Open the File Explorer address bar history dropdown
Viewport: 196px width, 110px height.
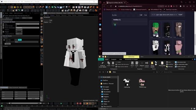pyautogui.click(x=154, y=72)
